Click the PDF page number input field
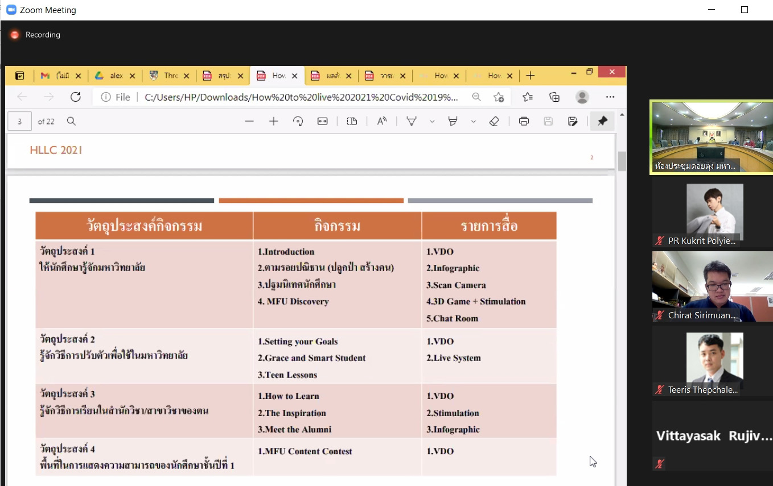This screenshot has width=773, height=486. point(20,121)
